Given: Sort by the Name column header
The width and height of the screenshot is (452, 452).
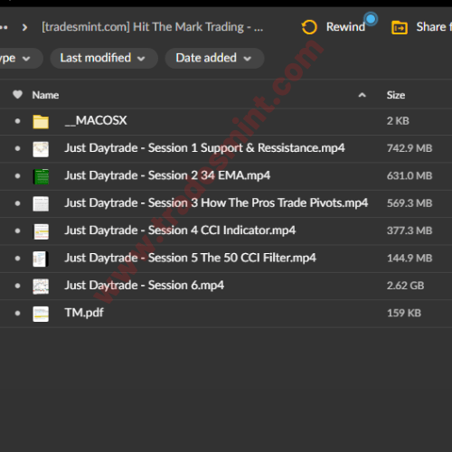Looking at the screenshot, I should point(45,95).
